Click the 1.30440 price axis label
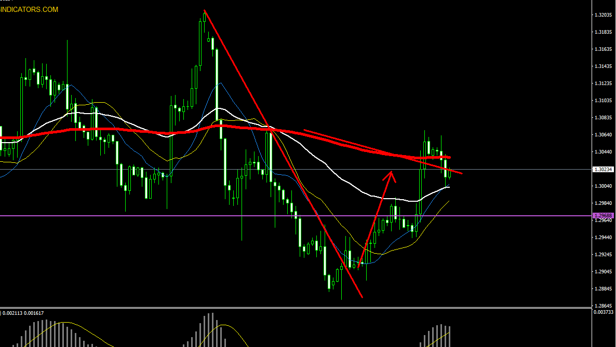This screenshot has height=347, width=616. tap(604, 152)
